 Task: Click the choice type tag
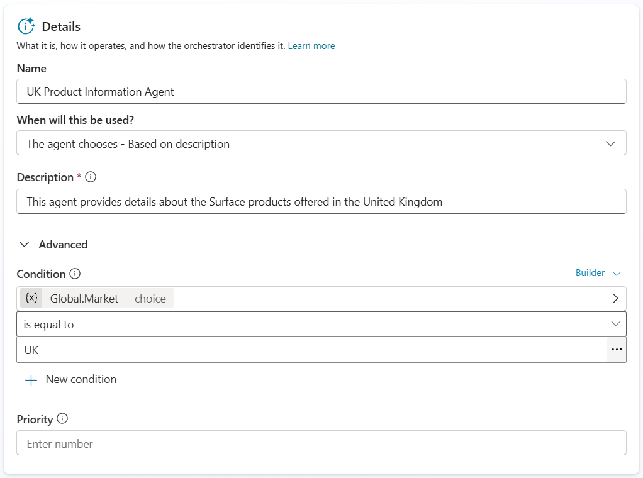150,299
